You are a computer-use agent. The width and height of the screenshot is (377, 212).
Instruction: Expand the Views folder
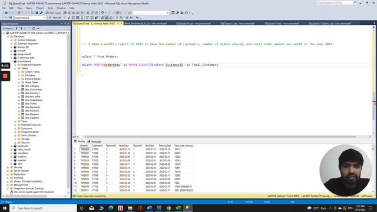pos(15,121)
